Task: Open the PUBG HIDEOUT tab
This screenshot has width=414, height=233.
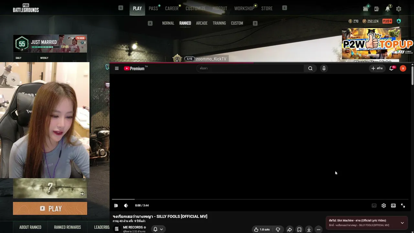Action: 220,8
